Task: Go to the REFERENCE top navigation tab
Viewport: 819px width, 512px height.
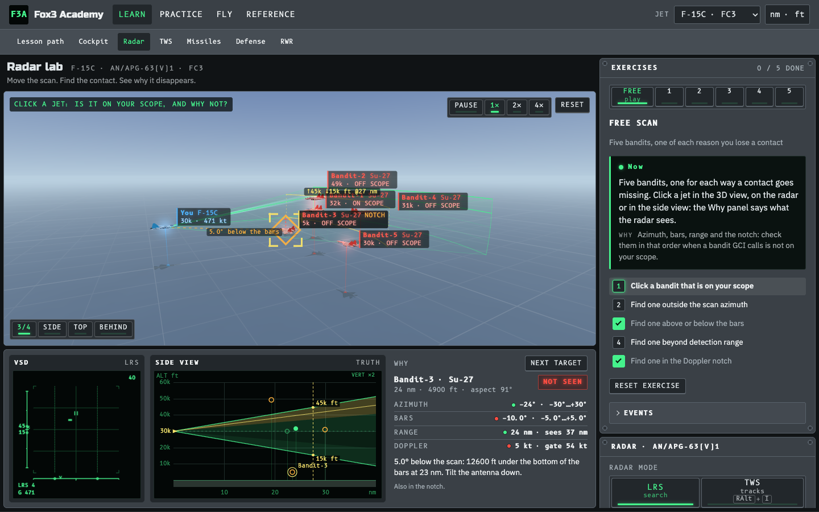Action: coord(271,14)
